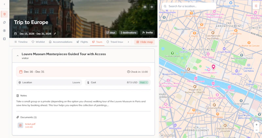Click the Documents (1) header
Viewport: 262px width, 138px height.
[27, 117]
